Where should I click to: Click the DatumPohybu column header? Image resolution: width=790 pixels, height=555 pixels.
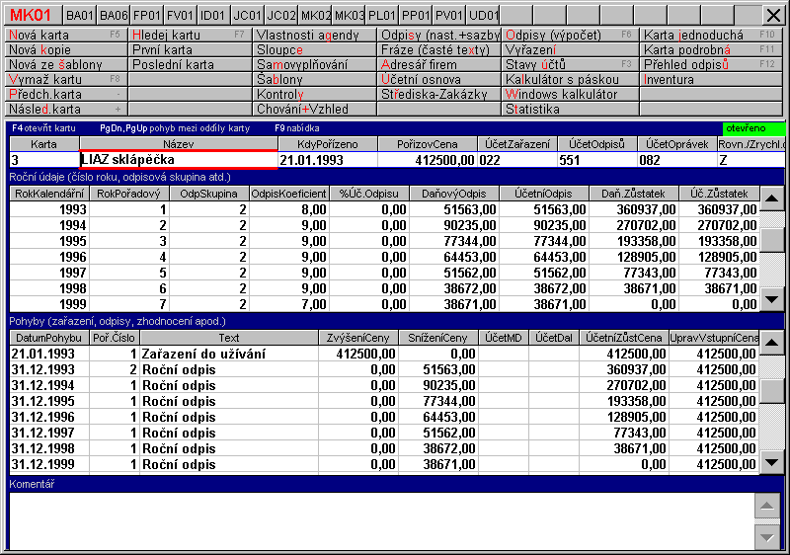pos(49,338)
